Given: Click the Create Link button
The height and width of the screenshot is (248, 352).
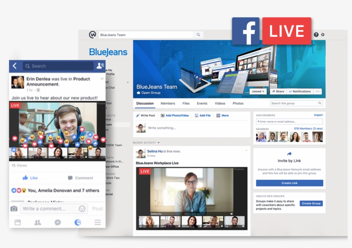Looking at the screenshot, I should pyautogui.click(x=289, y=183).
